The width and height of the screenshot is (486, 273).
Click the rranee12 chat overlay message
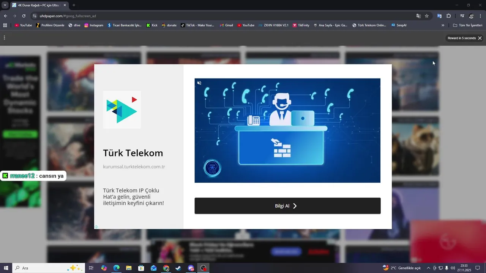click(x=33, y=176)
